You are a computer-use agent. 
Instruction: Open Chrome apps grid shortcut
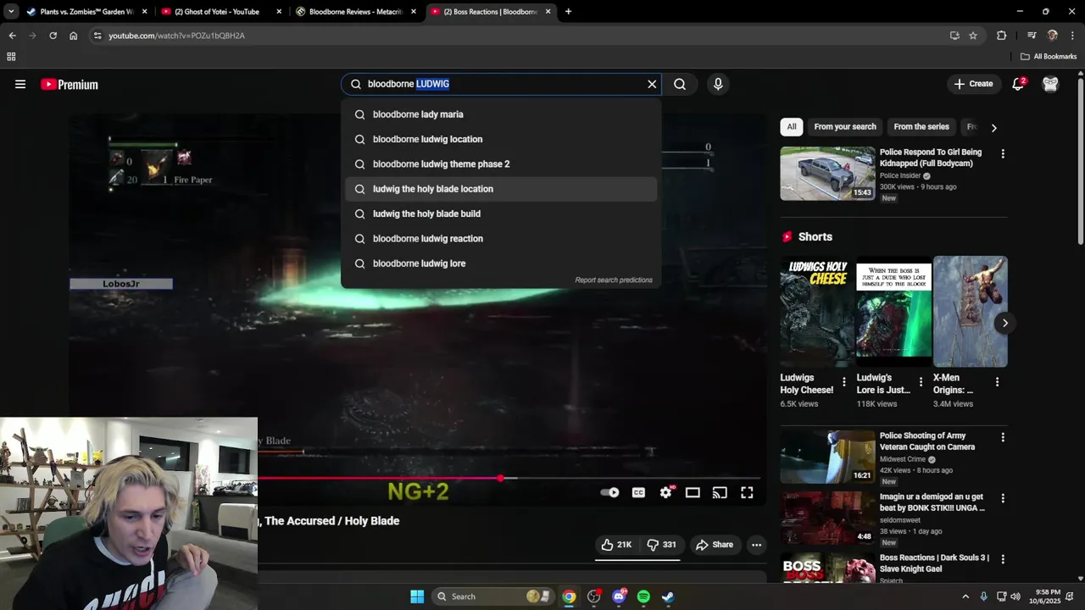(x=11, y=57)
